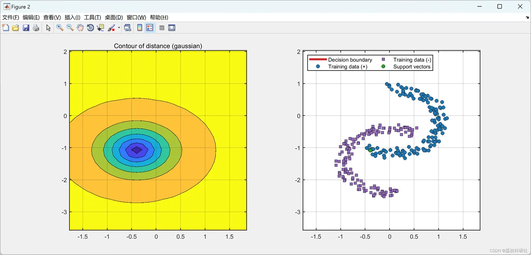The image size is (531, 255).
Task: Toggle the Insert Legend button
Action: click(150, 28)
